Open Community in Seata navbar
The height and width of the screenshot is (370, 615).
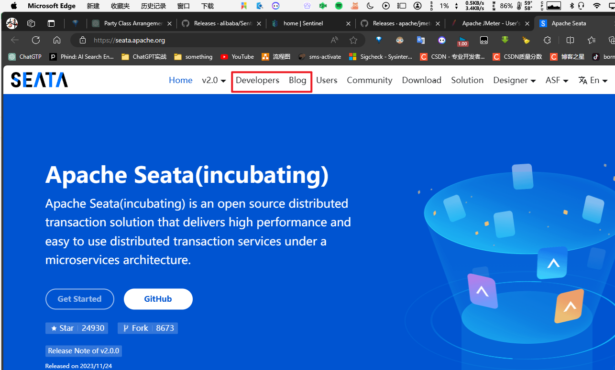370,80
